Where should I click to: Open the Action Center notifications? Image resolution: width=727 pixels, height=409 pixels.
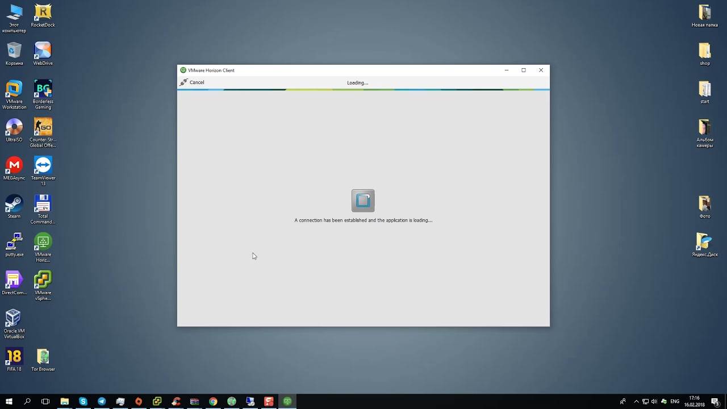(715, 402)
